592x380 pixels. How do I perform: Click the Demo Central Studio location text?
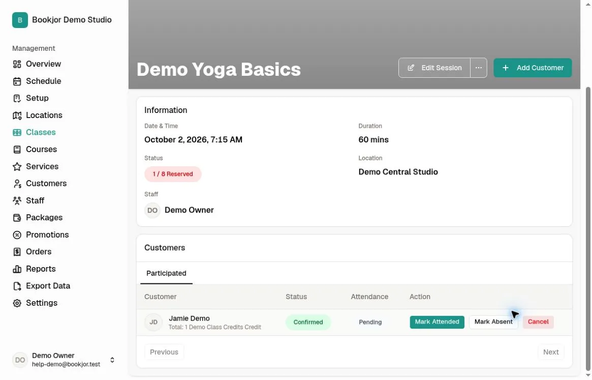coord(398,172)
